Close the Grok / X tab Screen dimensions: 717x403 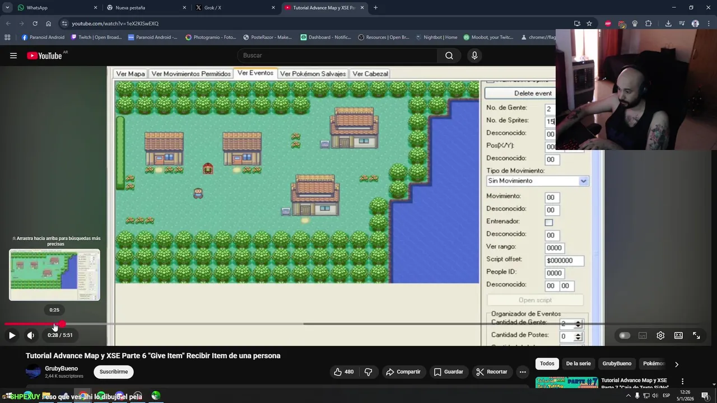click(x=273, y=8)
